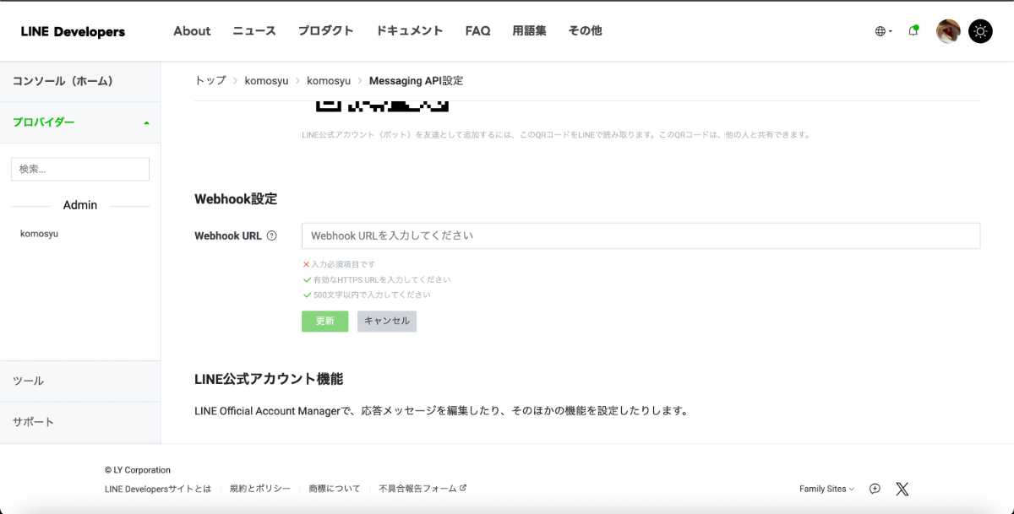The width and height of the screenshot is (1014, 514).
Task: Click the second komosyu breadcrumb
Action: tap(329, 81)
